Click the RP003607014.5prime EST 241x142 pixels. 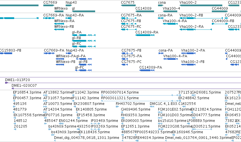point(139,95)
